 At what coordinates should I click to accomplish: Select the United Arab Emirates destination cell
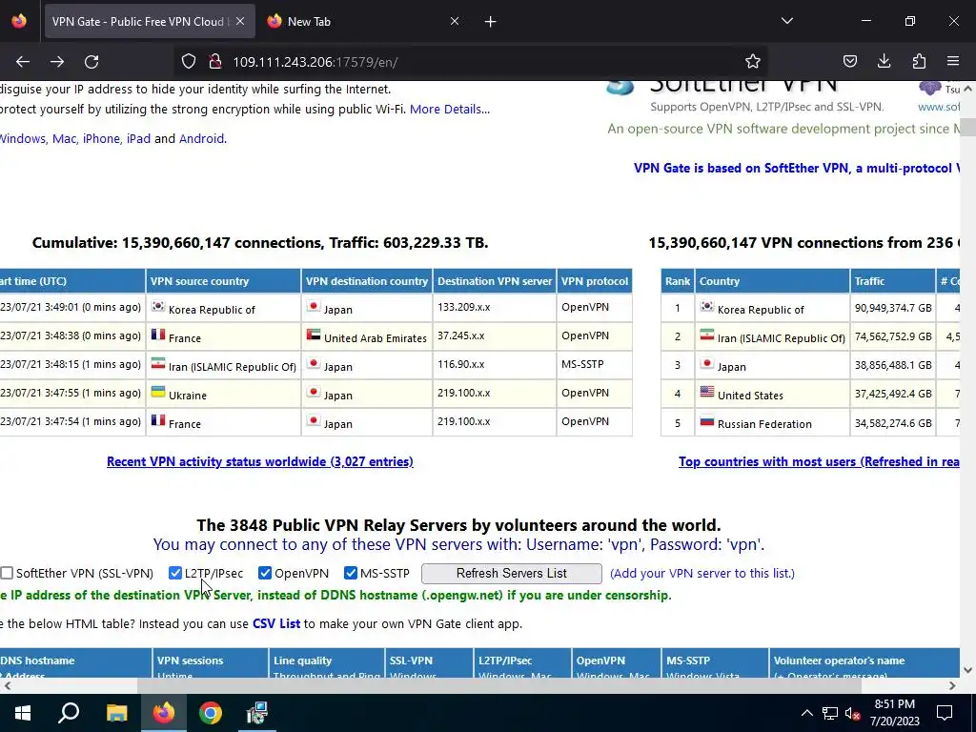click(x=367, y=336)
